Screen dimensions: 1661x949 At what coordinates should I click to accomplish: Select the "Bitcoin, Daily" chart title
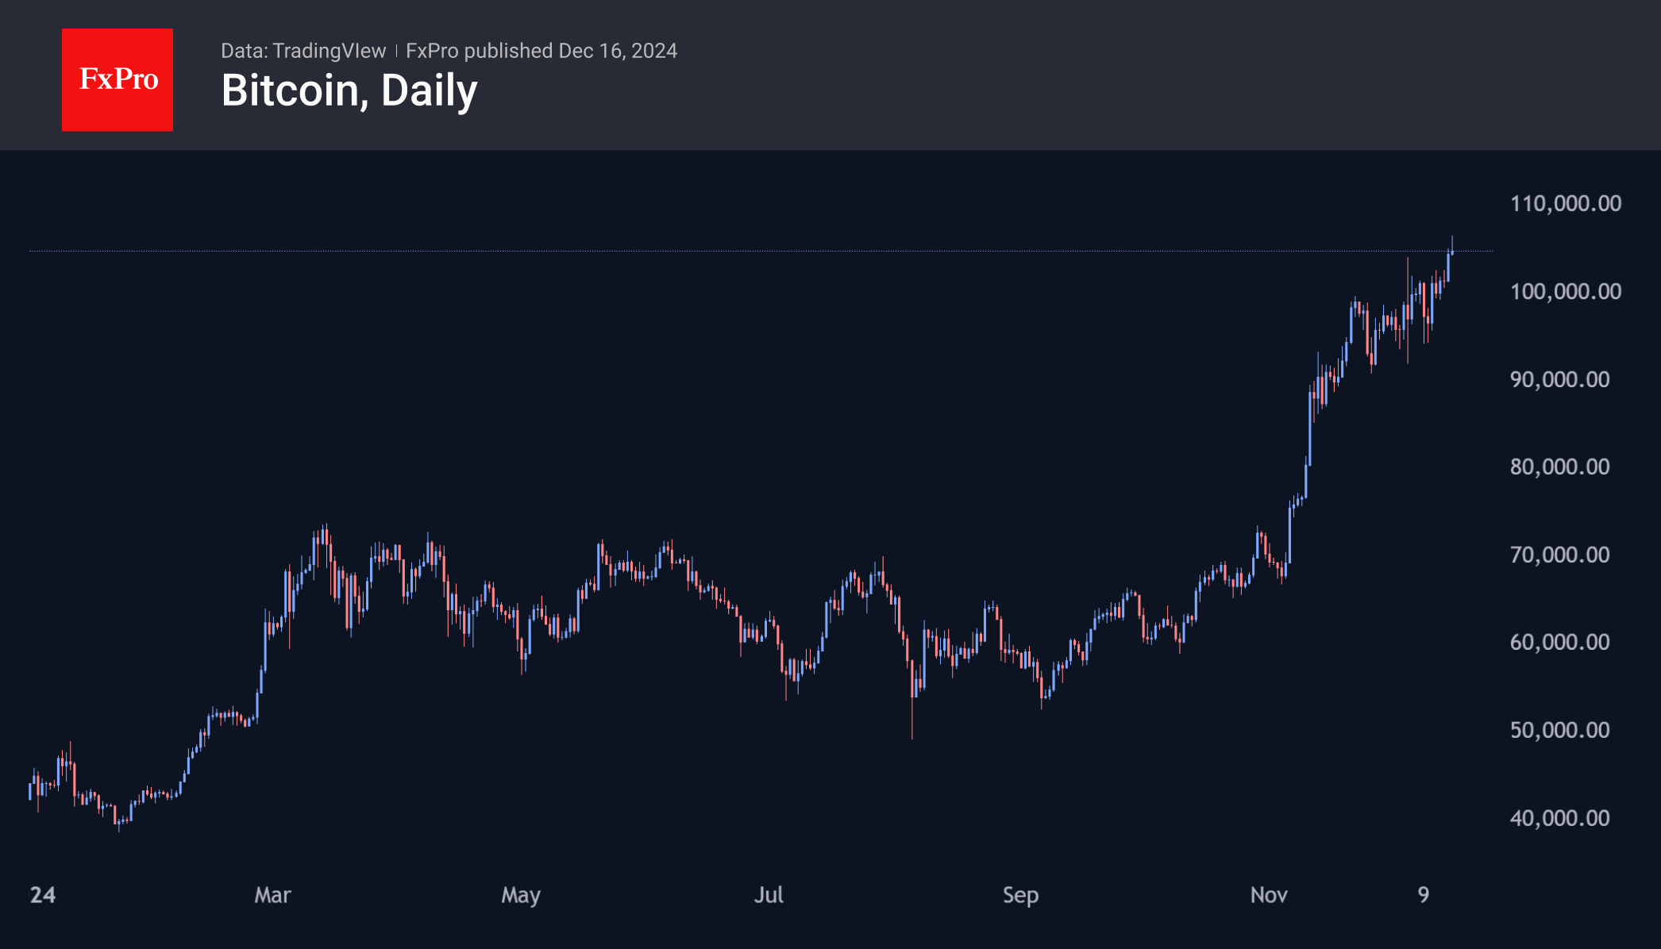point(349,90)
